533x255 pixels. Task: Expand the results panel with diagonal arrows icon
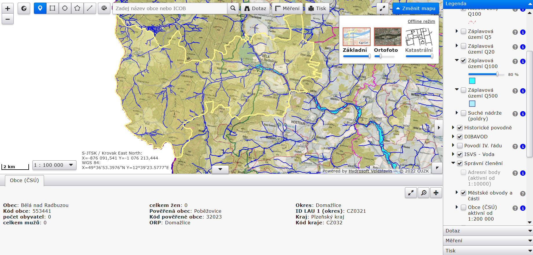(x=411, y=193)
